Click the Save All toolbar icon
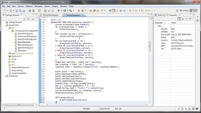201x113 pixels. pos(20,11)
